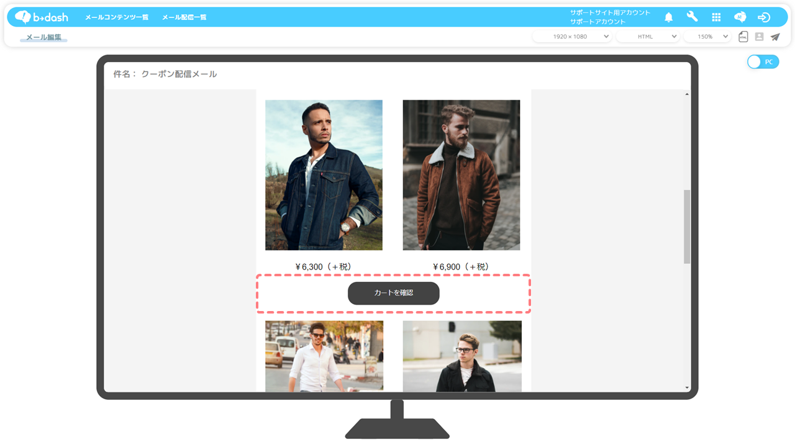Viewport: 795px width, 447px height.
Task: Click the preview scrollbar thumb
Action: coord(687,227)
